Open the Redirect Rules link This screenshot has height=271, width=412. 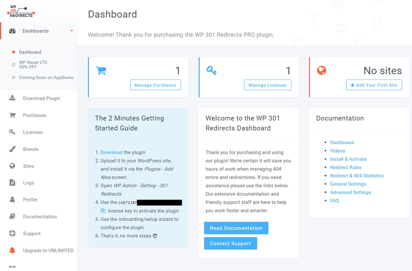346,167
